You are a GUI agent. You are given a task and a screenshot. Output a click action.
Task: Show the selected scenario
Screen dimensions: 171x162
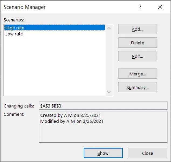click(x=103, y=153)
